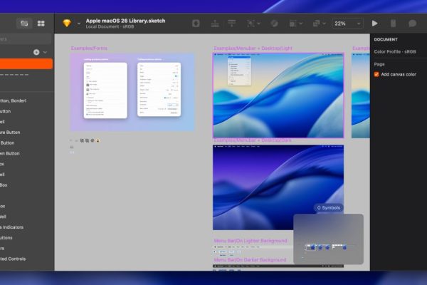
Task: Select the orange highlighted page row
Action: click(x=26, y=64)
